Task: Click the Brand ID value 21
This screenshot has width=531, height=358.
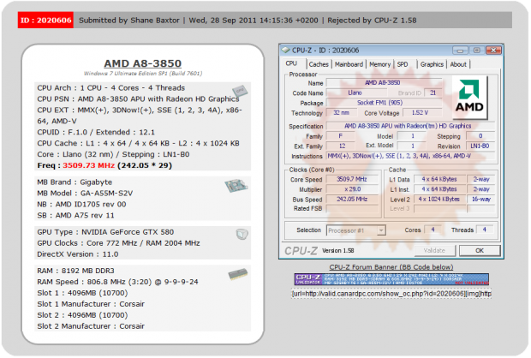Action: click(433, 92)
